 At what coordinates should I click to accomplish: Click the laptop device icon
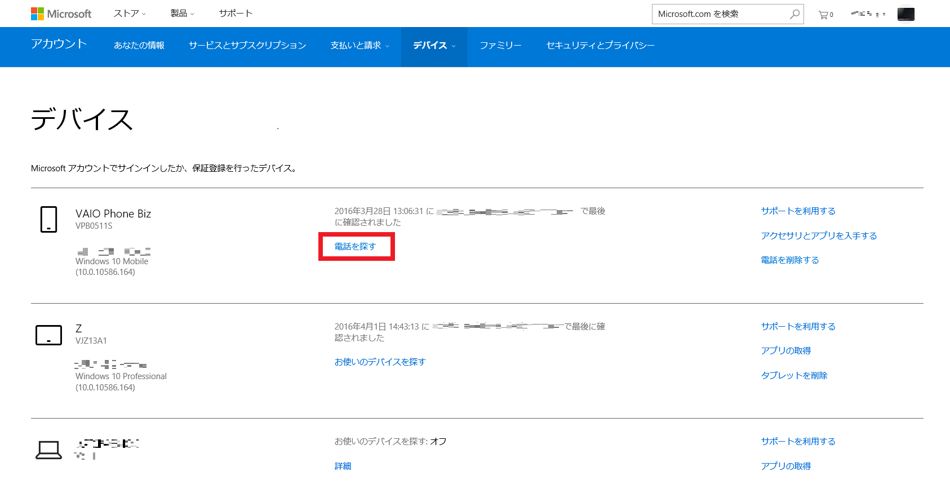[x=48, y=450]
